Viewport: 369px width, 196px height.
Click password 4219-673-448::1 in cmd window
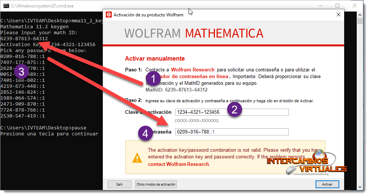[23, 86]
